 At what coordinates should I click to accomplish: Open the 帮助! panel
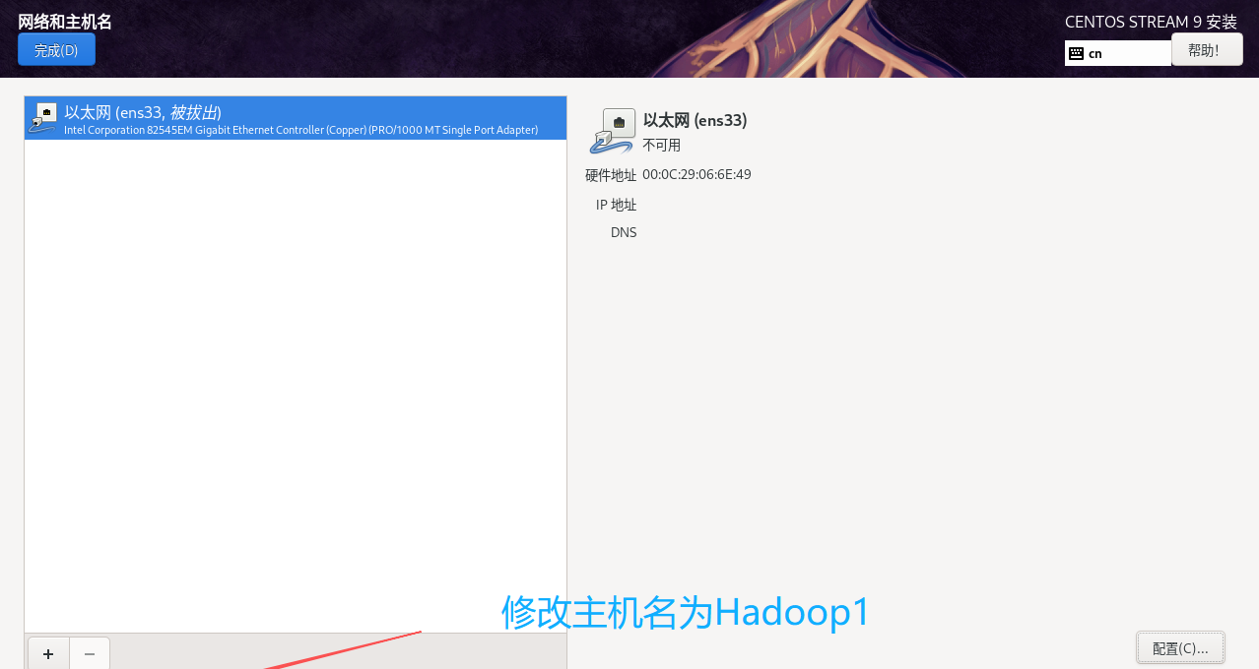pos(1206,49)
